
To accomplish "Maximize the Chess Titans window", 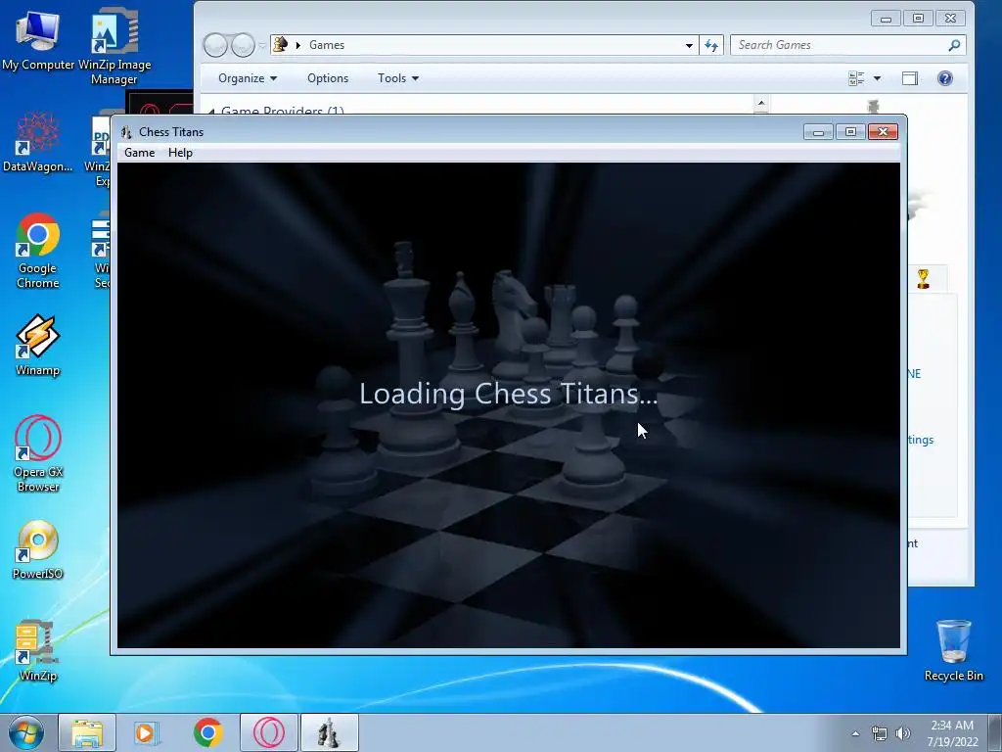I will [850, 132].
